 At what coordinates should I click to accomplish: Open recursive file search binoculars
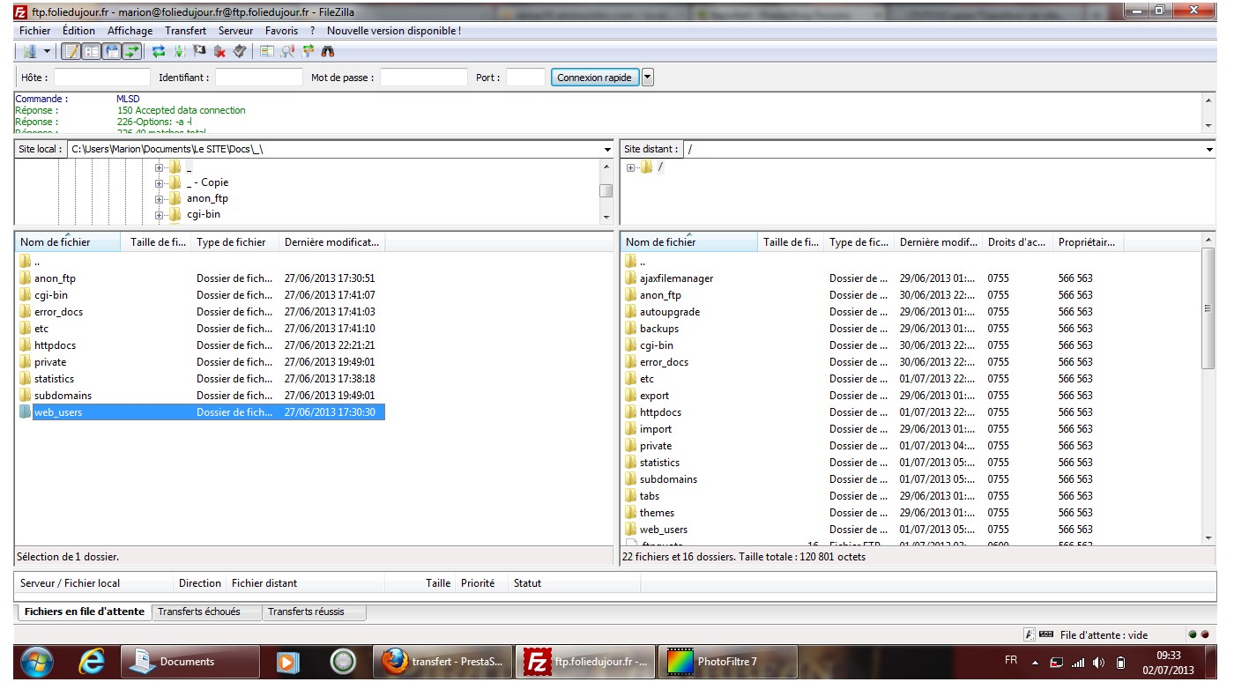click(328, 51)
